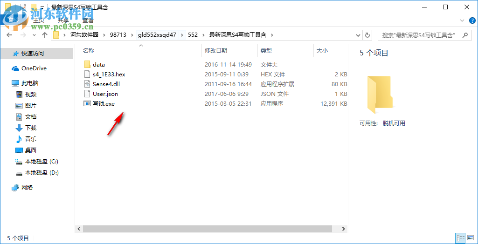478x244 pixels.
Task: Click the HEX 文件 type cell
Action: coord(273,74)
